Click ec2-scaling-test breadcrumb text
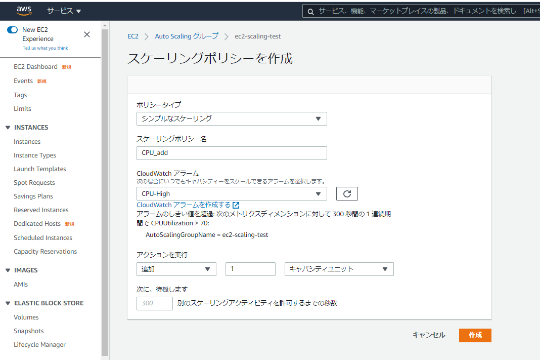Image resolution: width=540 pixels, height=360 pixels. pos(257,36)
